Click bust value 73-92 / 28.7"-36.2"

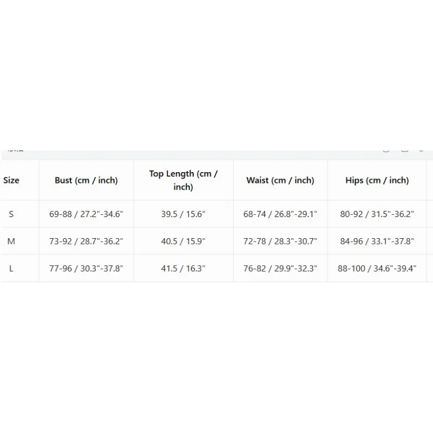pos(86,241)
